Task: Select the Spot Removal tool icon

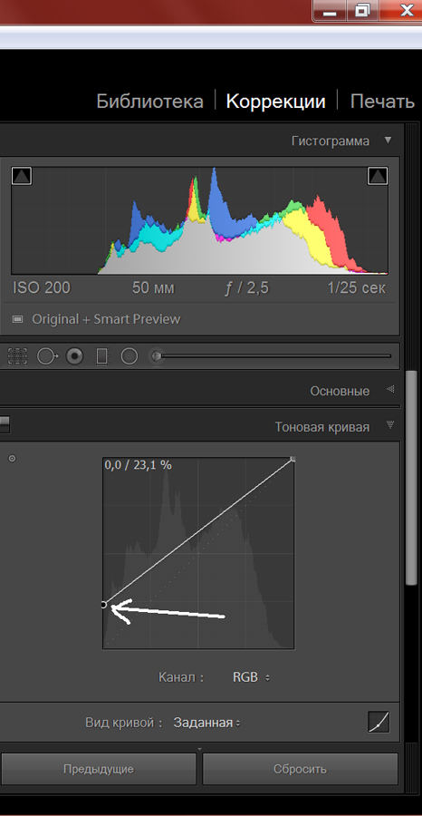Action: 47,356
